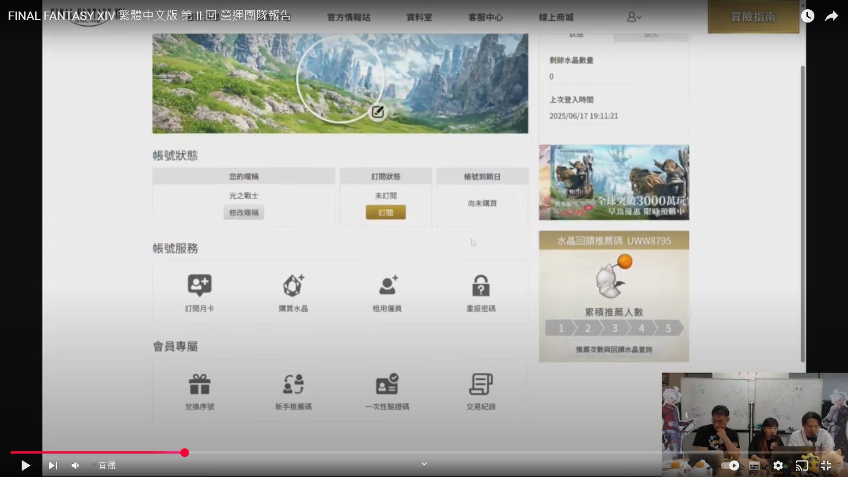Expand the video description chevron

coord(423,464)
